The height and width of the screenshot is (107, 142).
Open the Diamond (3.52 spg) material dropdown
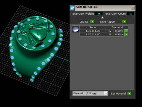(106, 93)
